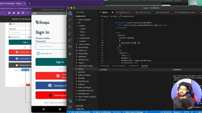The image size is (202, 113).
Task: Open metro.config.js in file explorer
Action: point(84,87)
